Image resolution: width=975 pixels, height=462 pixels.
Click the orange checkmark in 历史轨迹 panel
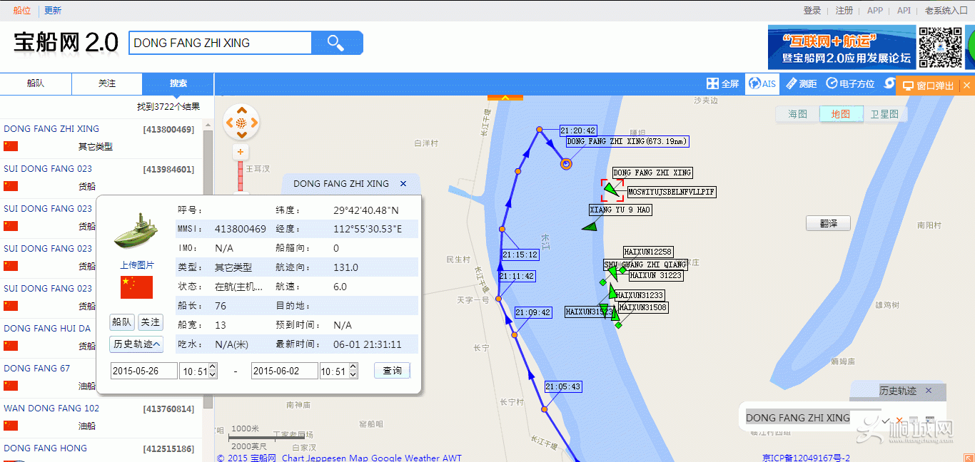(x=886, y=421)
